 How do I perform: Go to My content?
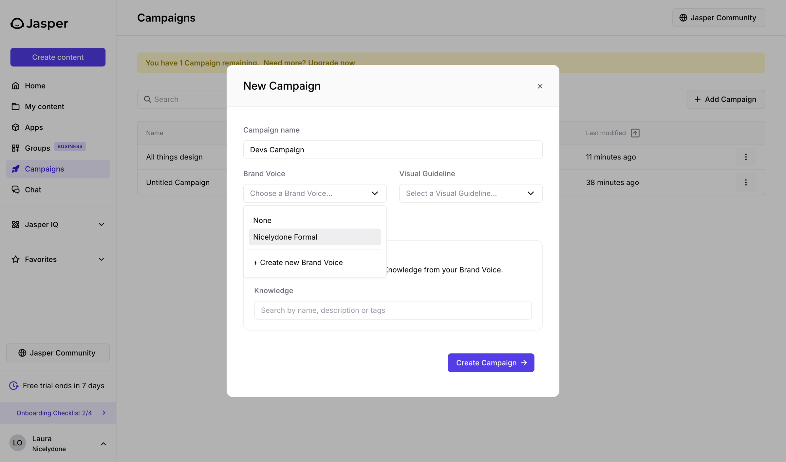(x=58, y=106)
